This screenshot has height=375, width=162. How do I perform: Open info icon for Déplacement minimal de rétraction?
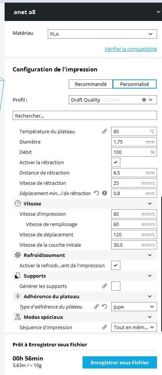click(x=104, y=193)
